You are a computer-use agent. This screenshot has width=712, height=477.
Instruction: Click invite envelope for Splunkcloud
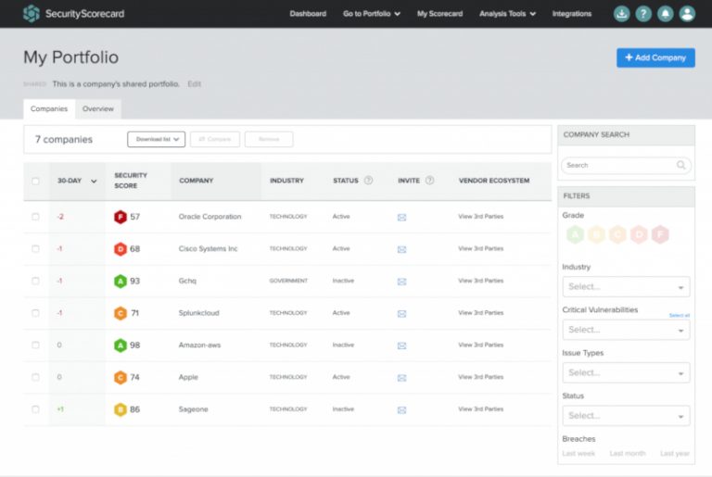[x=401, y=314]
